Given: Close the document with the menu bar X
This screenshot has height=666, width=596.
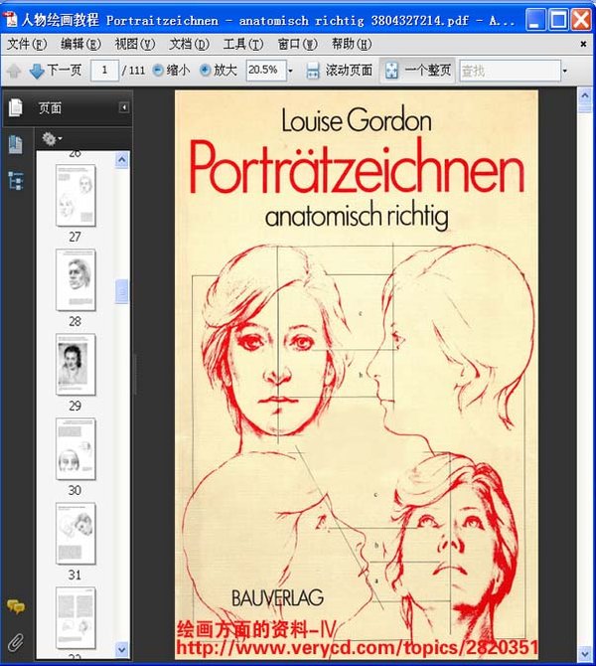Looking at the screenshot, I should click(x=583, y=44).
